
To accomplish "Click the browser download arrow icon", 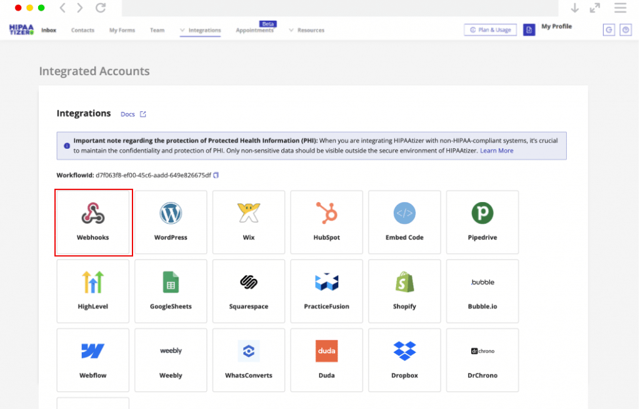I will [575, 8].
